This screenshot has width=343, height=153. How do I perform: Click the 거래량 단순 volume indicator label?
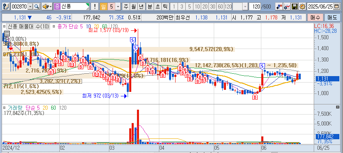pos(24,108)
